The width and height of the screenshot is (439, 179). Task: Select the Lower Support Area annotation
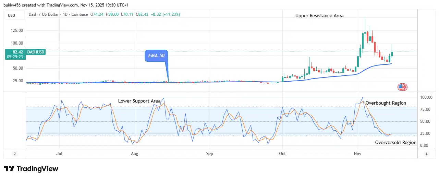click(139, 101)
